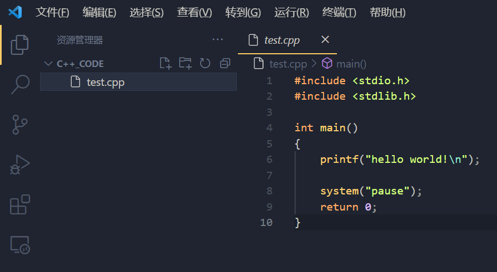The height and width of the screenshot is (272, 497).
Task: Click the opening brace on line 5
Action: click(x=297, y=144)
